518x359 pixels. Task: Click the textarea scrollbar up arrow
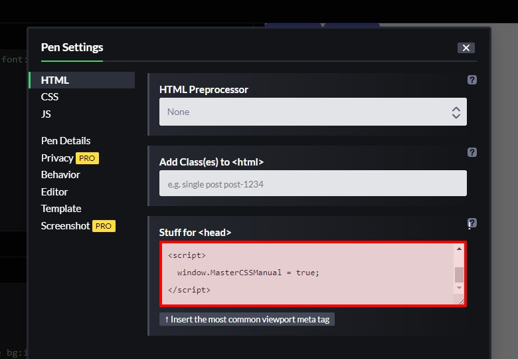point(459,249)
